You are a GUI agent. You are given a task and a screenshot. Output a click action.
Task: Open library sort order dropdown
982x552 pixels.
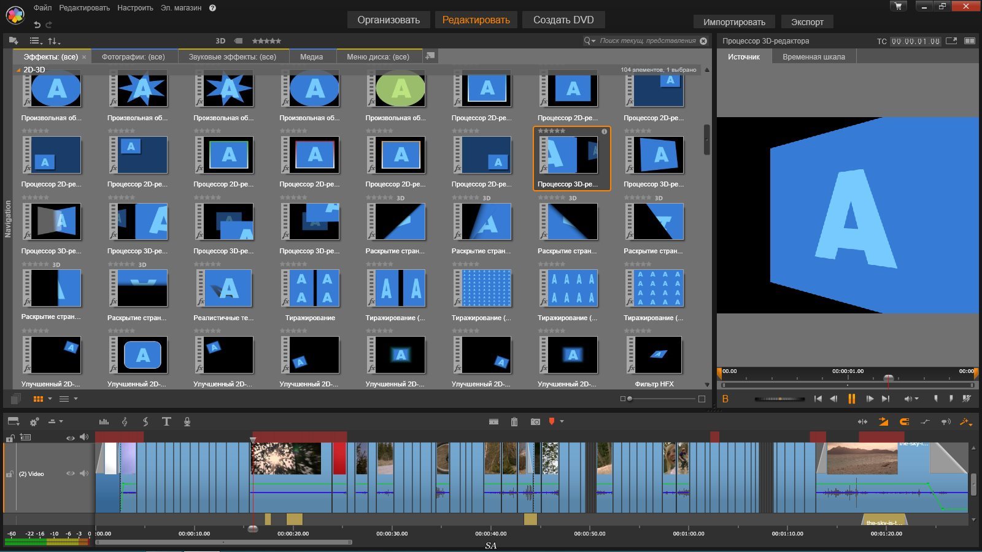click(54, 41)
